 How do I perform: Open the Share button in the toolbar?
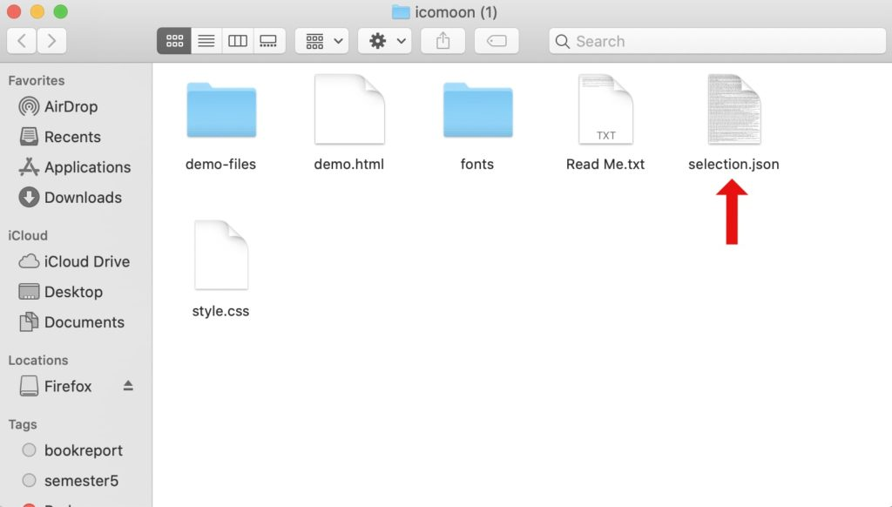[x=443, y=40]
